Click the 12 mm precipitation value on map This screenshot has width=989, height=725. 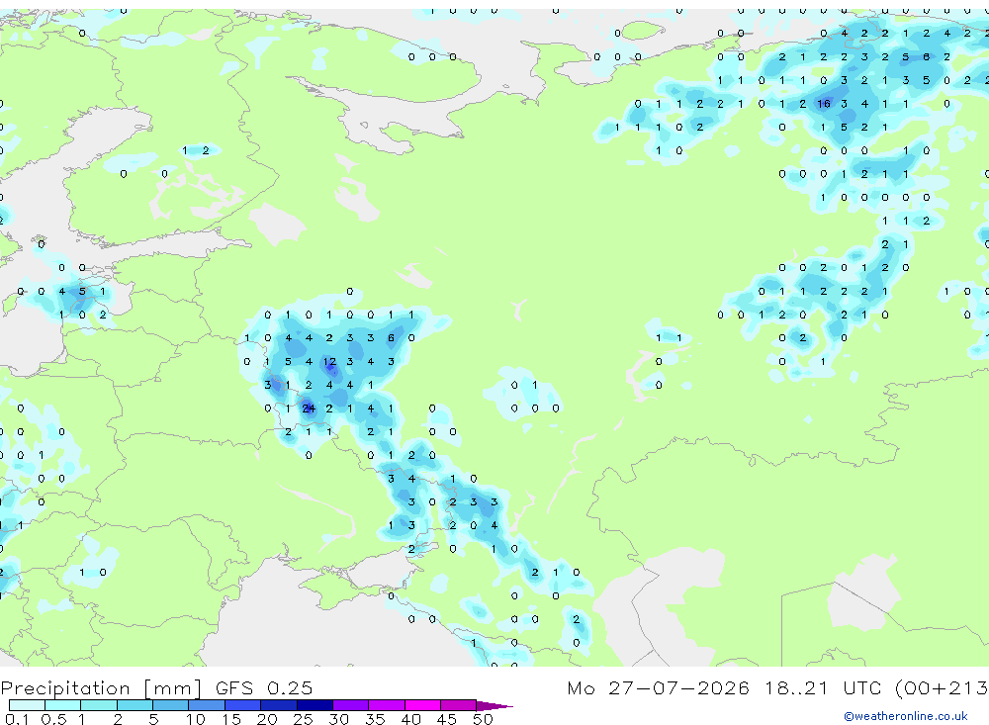pyautogui.click(x=329, y=362)
